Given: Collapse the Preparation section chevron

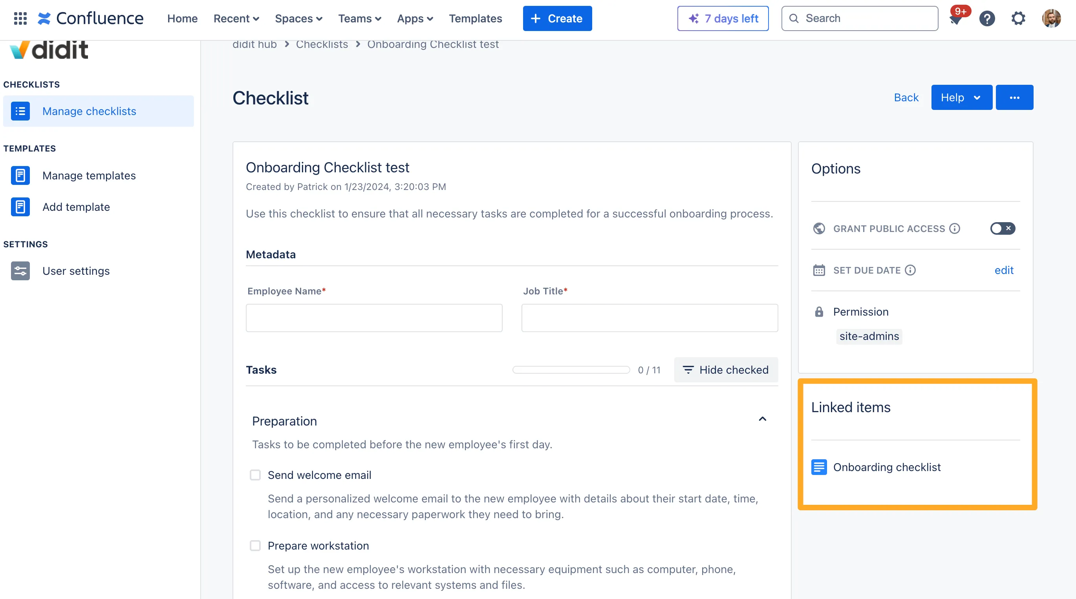Looking at the screenshot, I should 762,419.
